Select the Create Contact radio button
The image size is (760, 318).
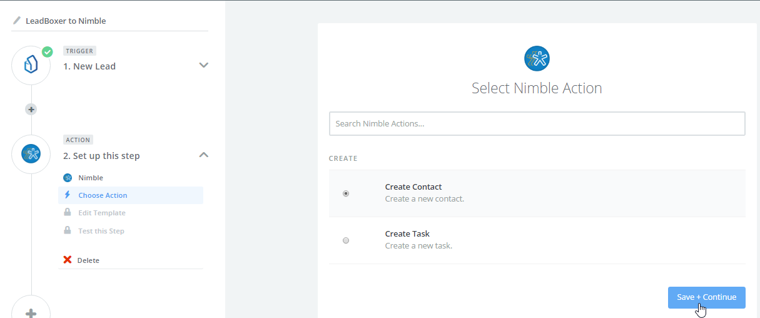[x=346, y=193]
